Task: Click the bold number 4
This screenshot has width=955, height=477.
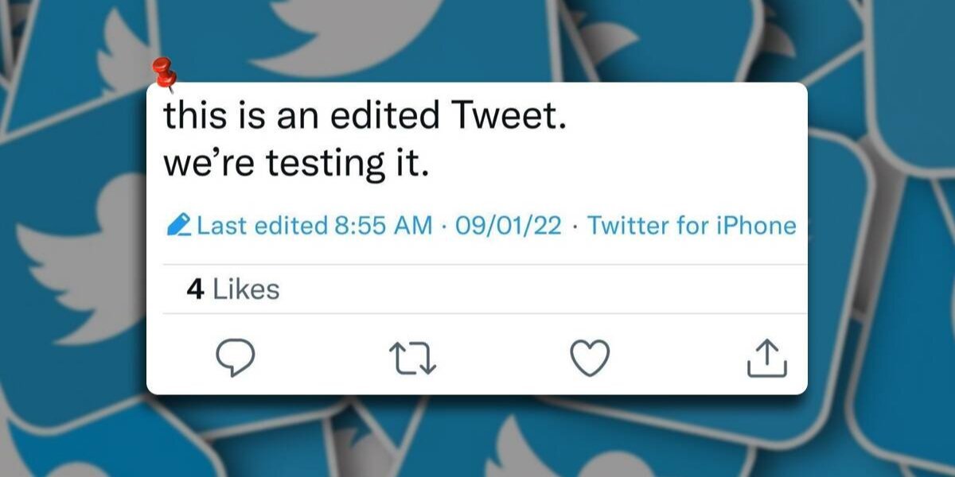Action: (x=195, y=289)
